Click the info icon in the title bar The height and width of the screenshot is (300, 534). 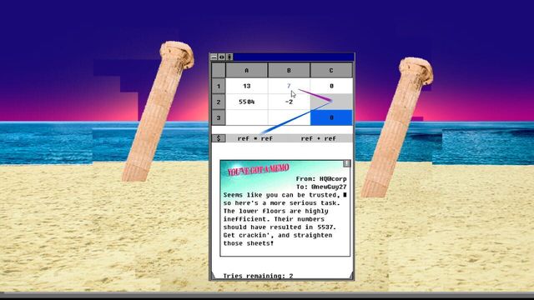(229, 57)
